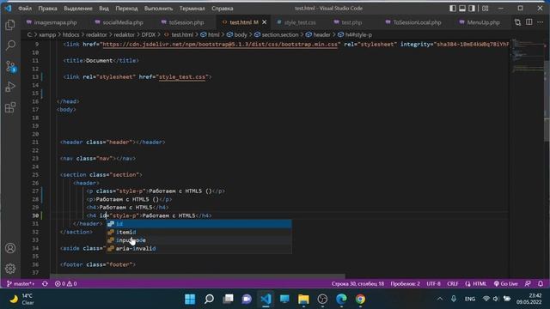Toggle secondary side bar layout icon
This screenshot has height=309, width=550.
[472, 8]
